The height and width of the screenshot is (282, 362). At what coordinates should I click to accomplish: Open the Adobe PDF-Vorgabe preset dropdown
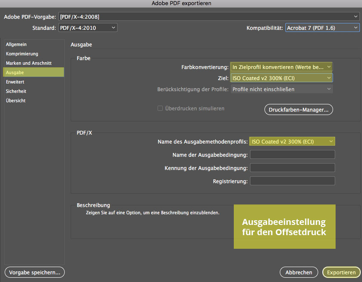point(209,17)
